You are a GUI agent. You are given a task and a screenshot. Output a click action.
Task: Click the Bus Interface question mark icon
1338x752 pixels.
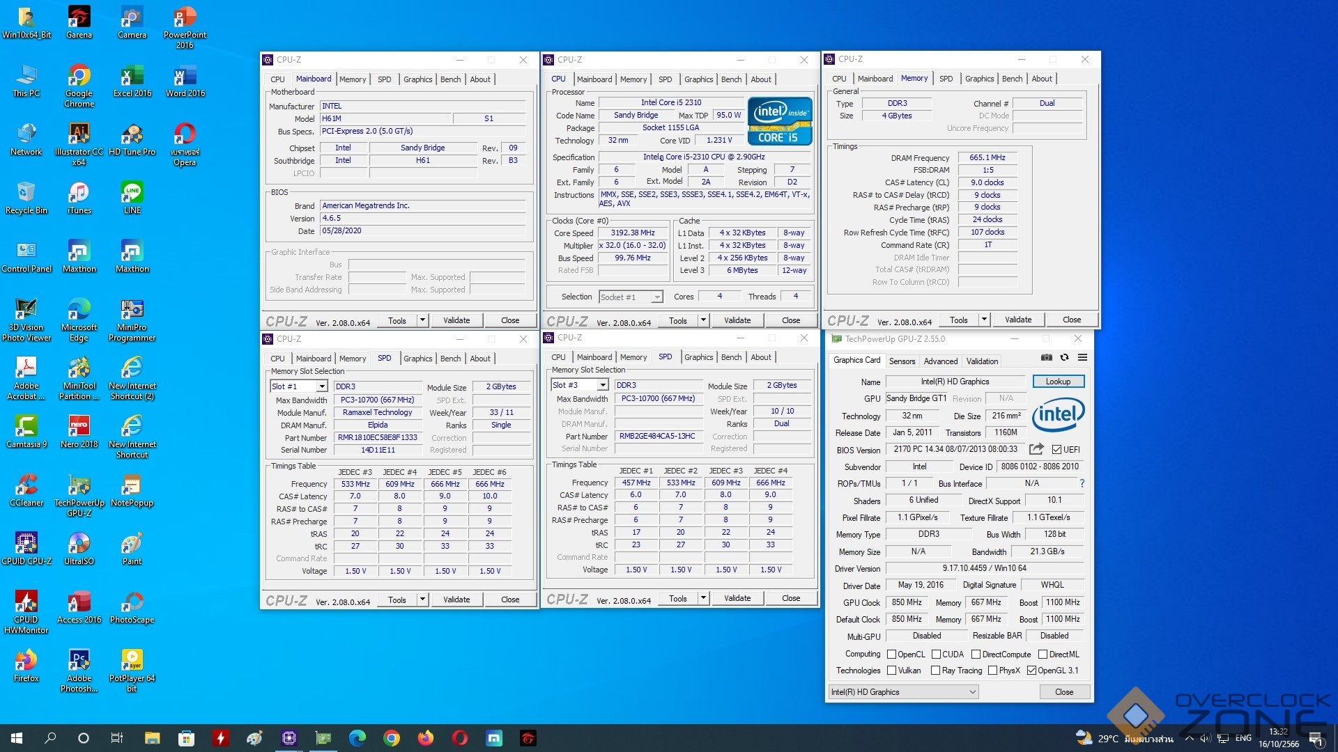pos(1082,483)
